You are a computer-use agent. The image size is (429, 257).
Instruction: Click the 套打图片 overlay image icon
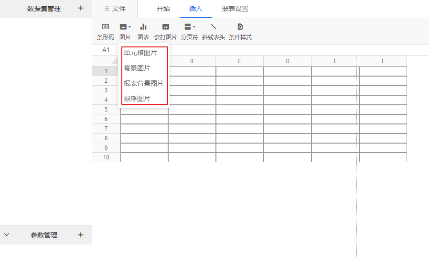(165, 27)
